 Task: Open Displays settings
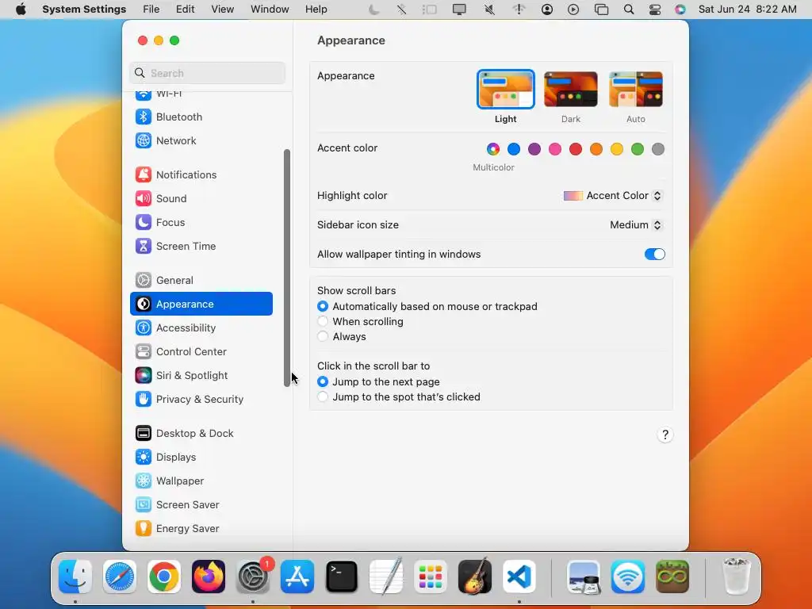201,458
